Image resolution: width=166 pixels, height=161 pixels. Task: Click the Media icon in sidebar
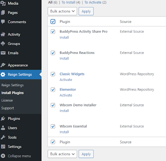[x=3, y=3]
